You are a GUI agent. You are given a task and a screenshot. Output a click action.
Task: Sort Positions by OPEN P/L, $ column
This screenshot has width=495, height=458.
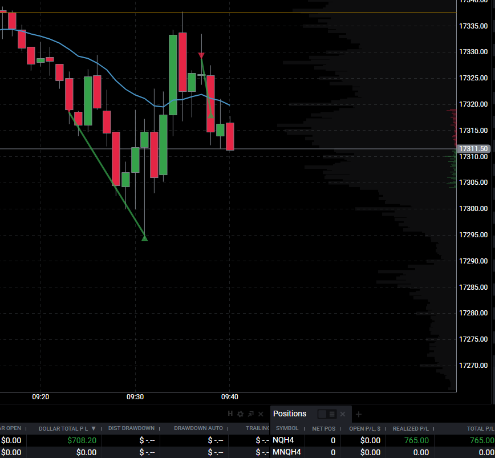[x=364, y=428]
